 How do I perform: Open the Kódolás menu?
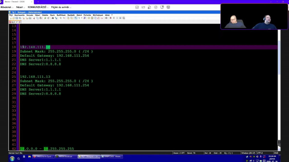point(45,15)
